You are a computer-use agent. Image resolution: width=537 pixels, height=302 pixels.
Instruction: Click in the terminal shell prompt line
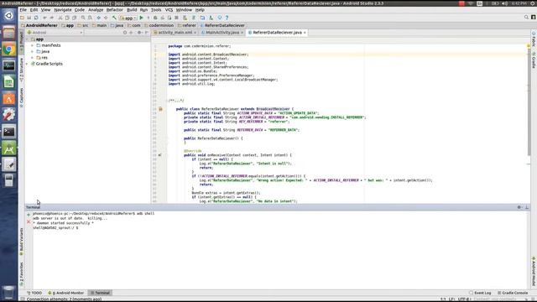(x=55, y=227)
